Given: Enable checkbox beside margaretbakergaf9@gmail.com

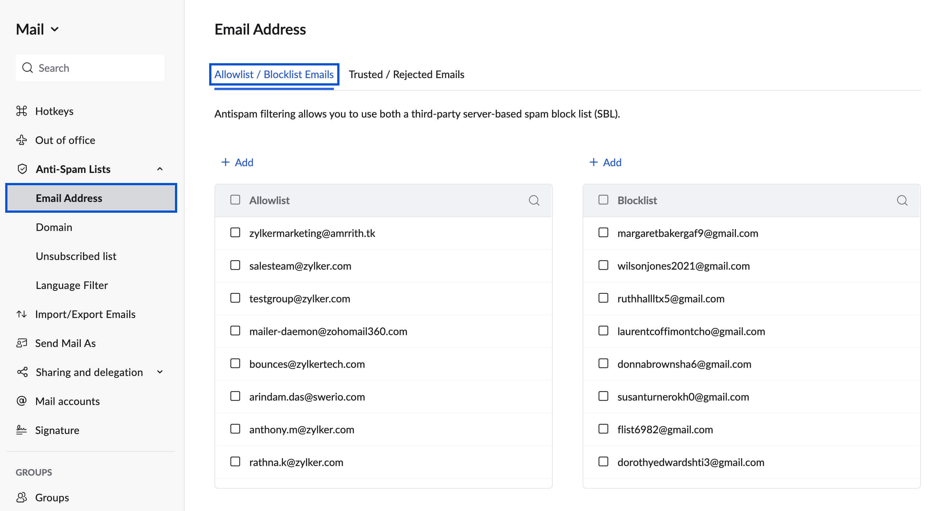Looking at the screenshot, I should pyautogui.click(x=603, y=233).
